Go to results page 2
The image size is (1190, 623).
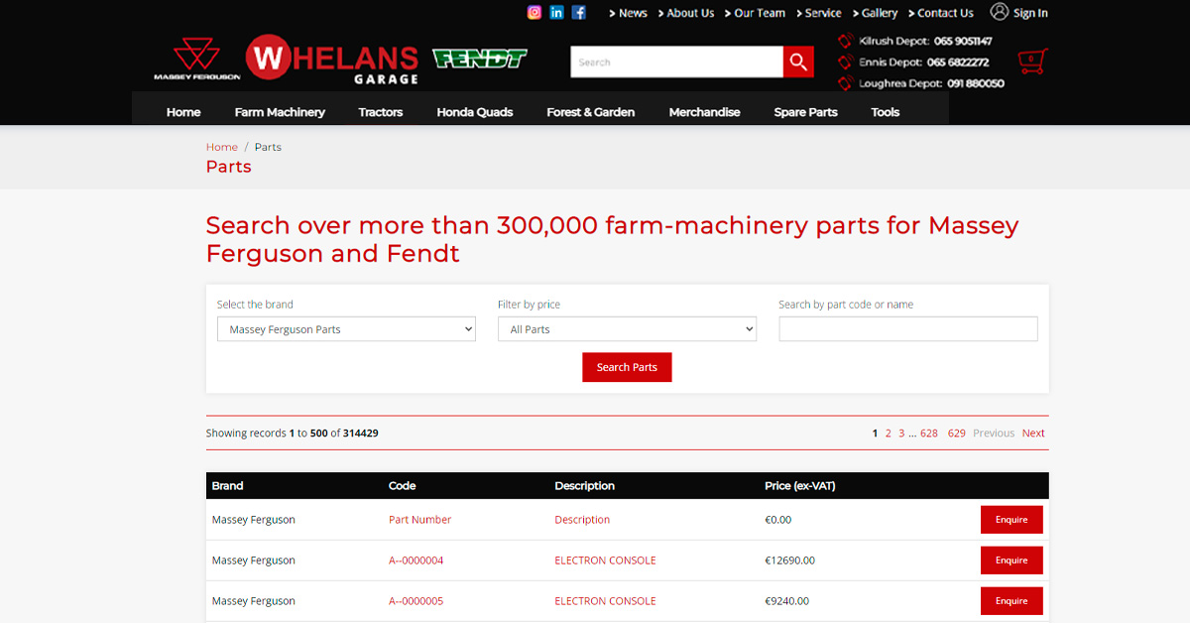[889, 434]
